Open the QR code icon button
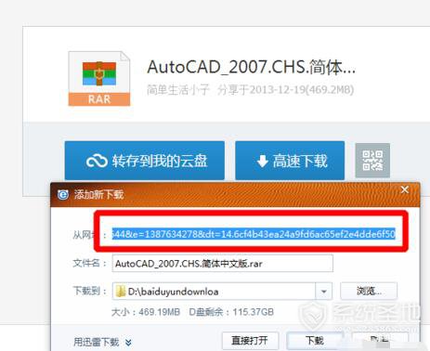The height and width of the screenshot is (351, 430). pos(372,161)
